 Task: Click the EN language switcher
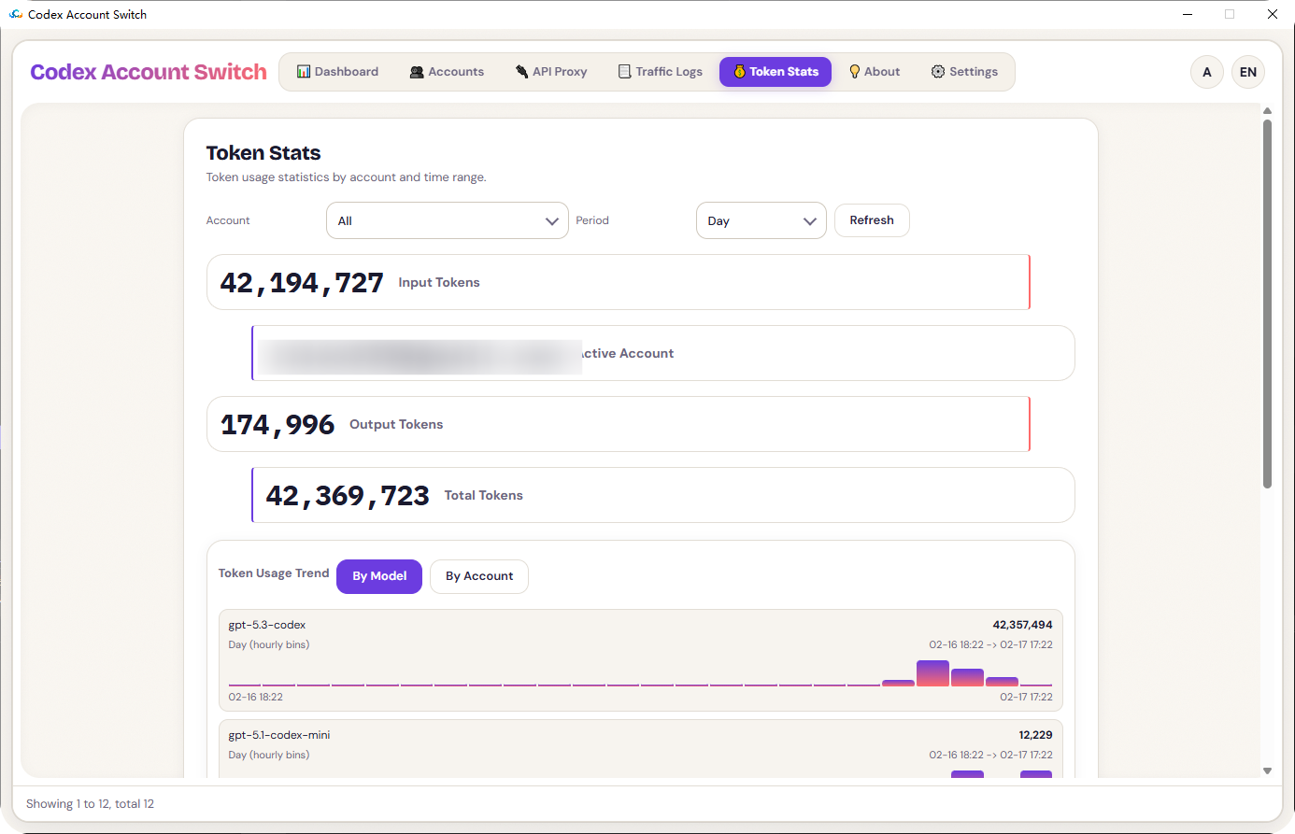click(x=1248, y=71)
